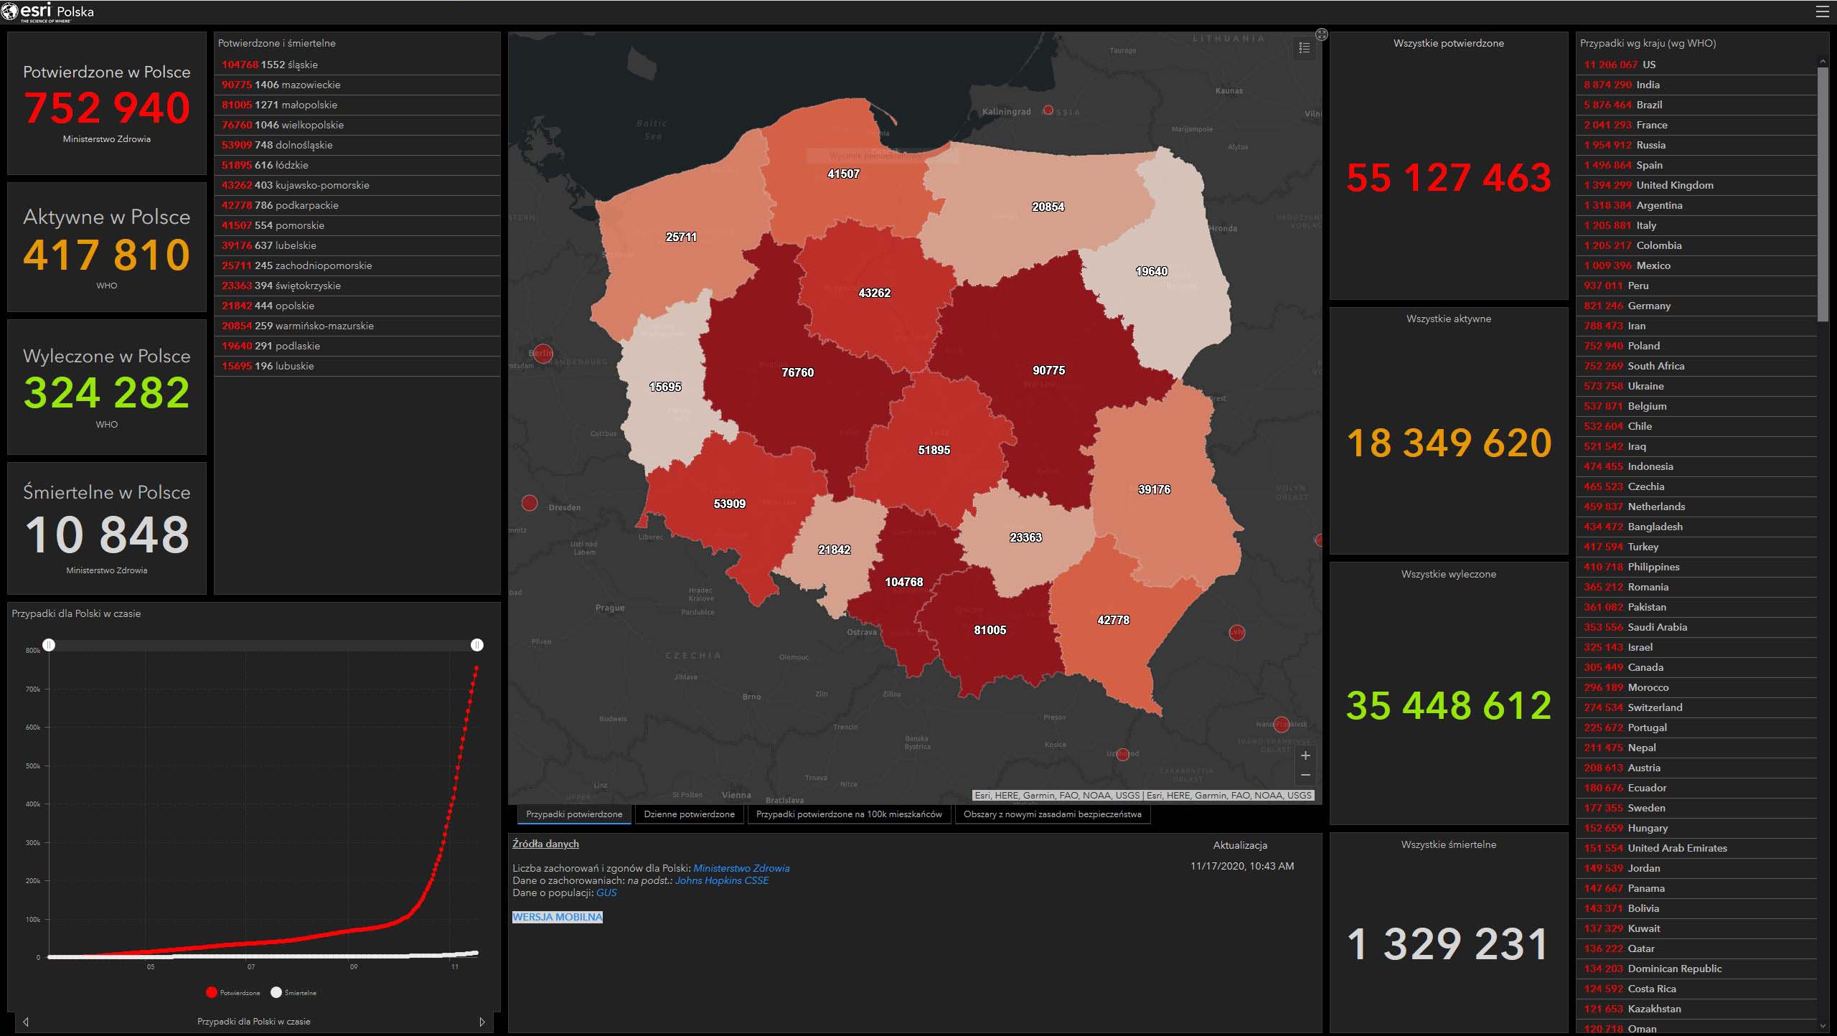Toggle the Potwierdzone series in the chart legend
This screenshot has width=1837, height=1036.
coord(232,993)
